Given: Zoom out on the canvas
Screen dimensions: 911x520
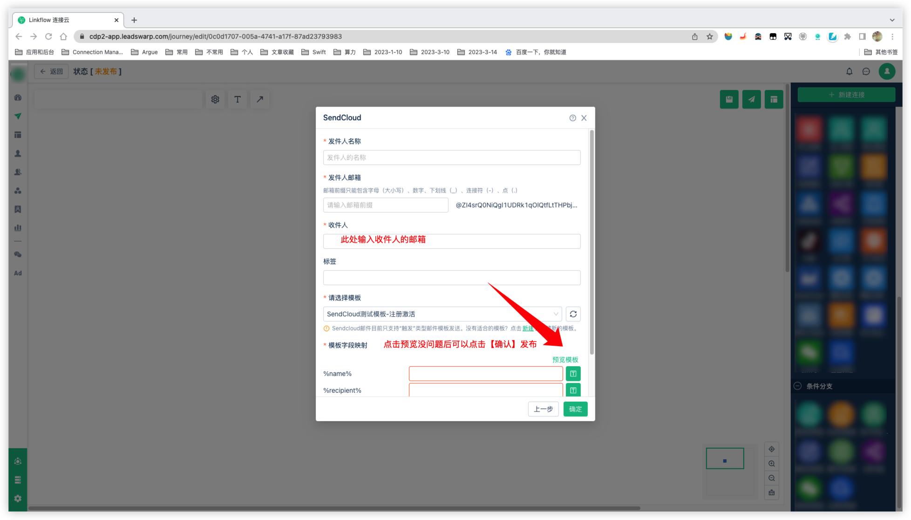Looking at the screenshot, I should (772, 478).
